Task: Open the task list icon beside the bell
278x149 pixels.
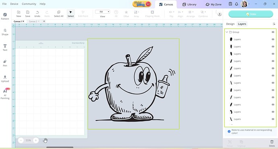Action: (x=230, y=4)
